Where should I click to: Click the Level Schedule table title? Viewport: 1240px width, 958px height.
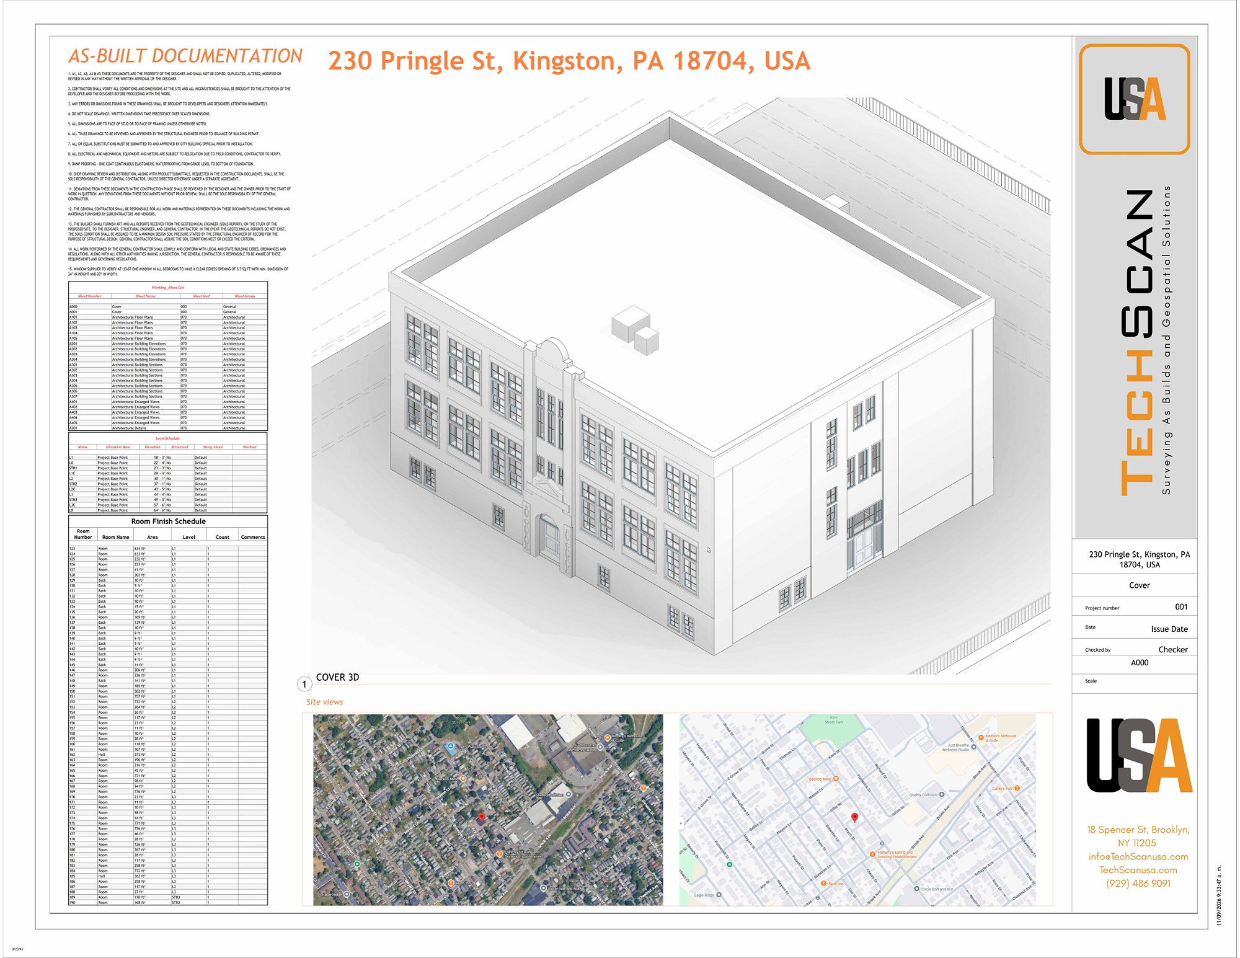[167, 438]
